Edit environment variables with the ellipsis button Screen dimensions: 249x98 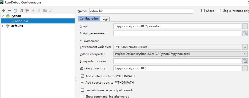[245, 47]
